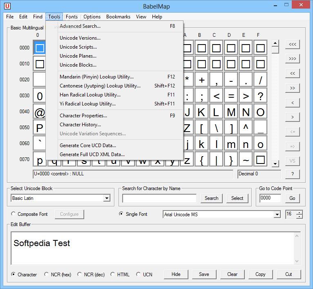The width and height of the screenshot is (313, 289).
Task: Select the capital K character cell
Action: click(201, 112)
